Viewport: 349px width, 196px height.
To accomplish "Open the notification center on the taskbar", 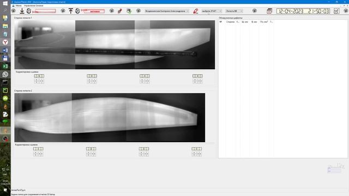I will [5, 190].
